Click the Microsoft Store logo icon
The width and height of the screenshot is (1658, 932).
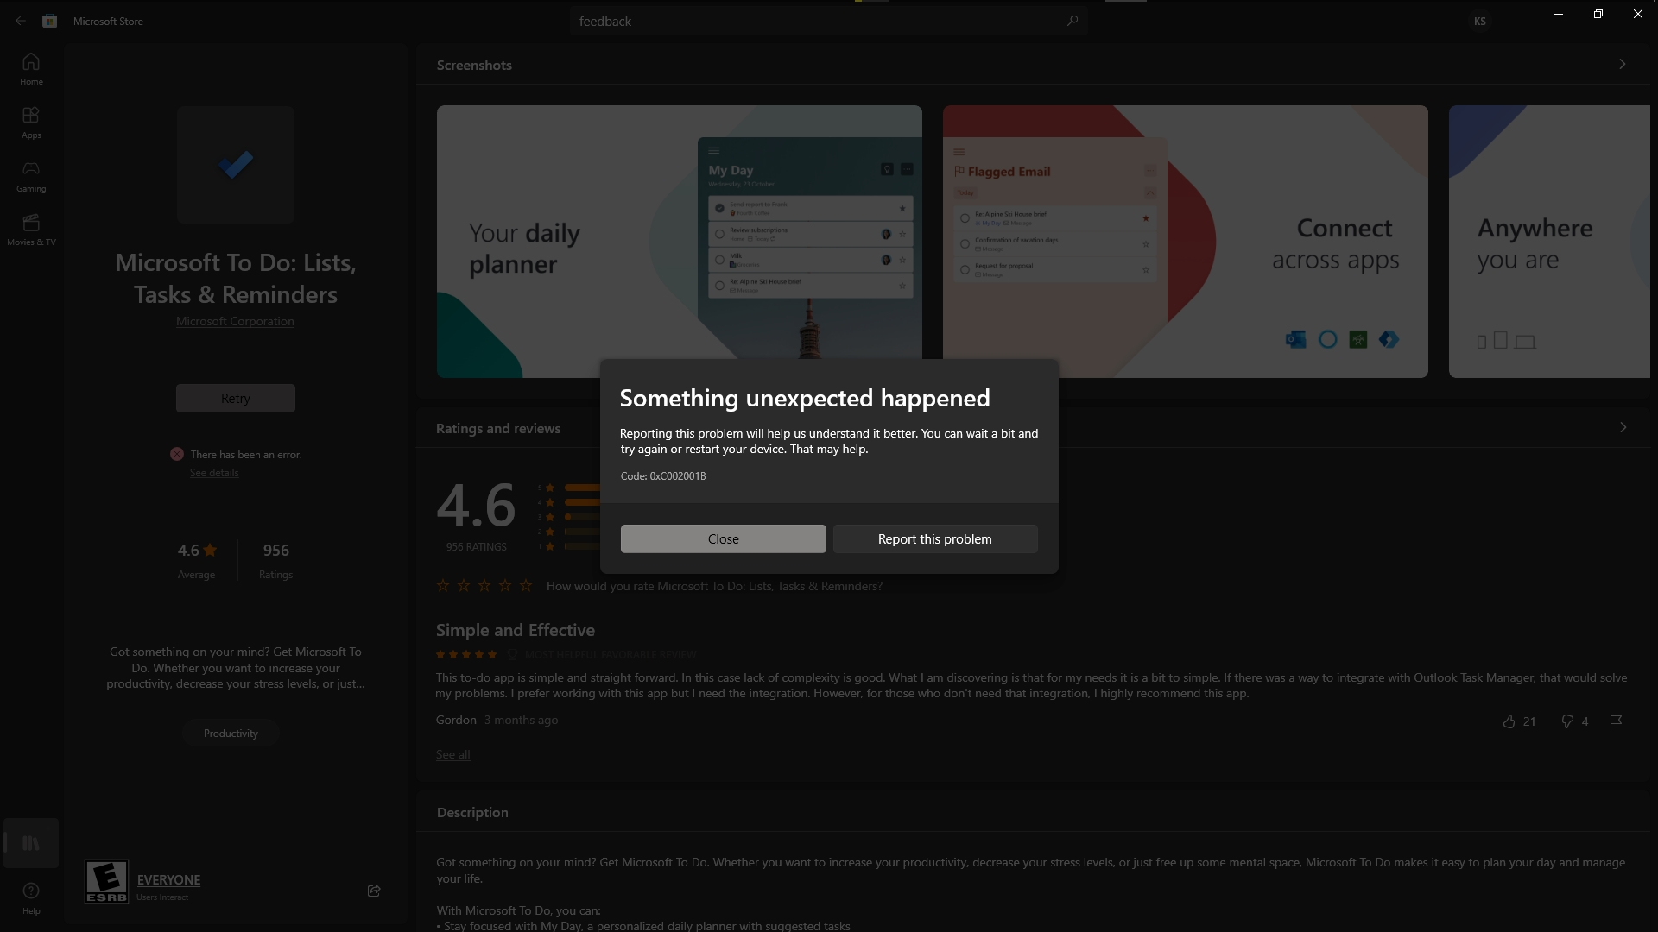click(x=50, y=21)
